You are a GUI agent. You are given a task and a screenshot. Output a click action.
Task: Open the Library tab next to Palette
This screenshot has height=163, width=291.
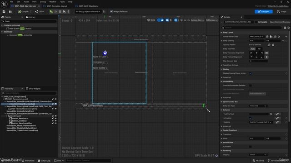[30, 17]
